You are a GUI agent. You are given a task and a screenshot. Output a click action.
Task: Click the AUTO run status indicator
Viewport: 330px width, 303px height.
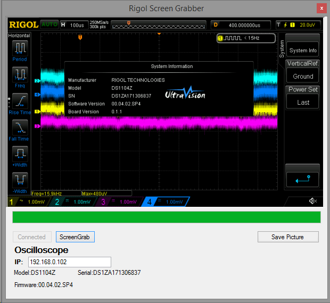pos(49,24)
